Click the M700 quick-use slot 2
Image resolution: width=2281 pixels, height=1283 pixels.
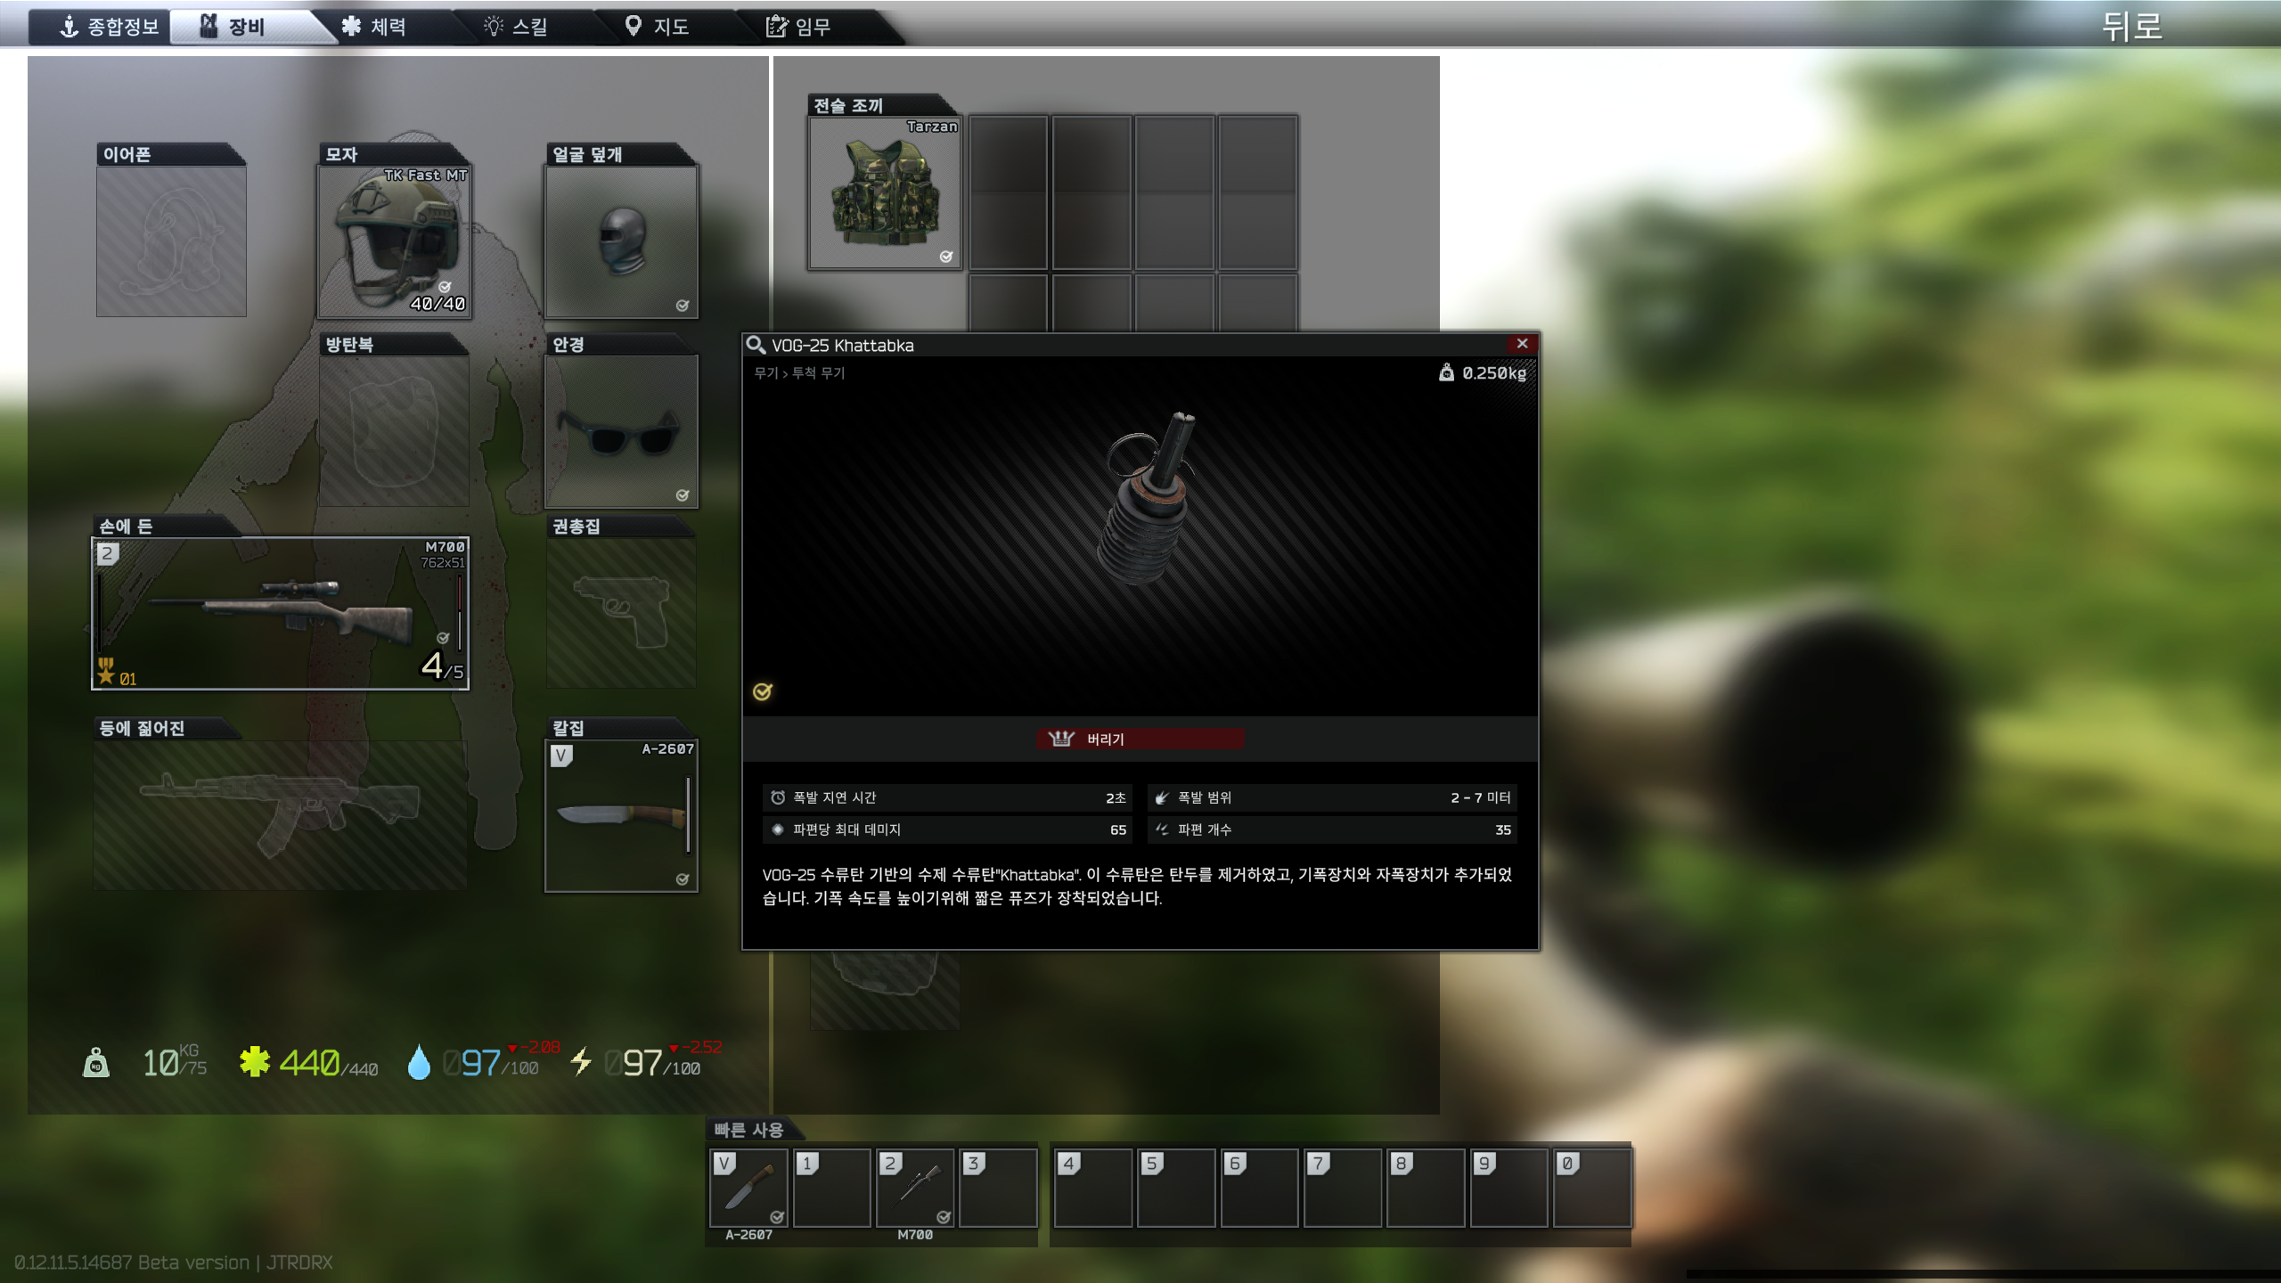pyautogui.click(x=915, y=1188)
